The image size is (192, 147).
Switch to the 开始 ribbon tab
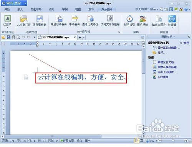tap(7, 9)
